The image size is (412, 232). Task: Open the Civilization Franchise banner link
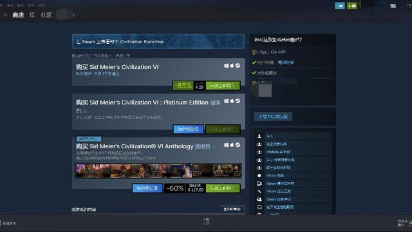(x=158, y=41)
